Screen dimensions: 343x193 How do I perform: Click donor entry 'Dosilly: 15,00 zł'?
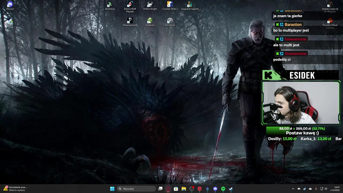tap(282, 139)
